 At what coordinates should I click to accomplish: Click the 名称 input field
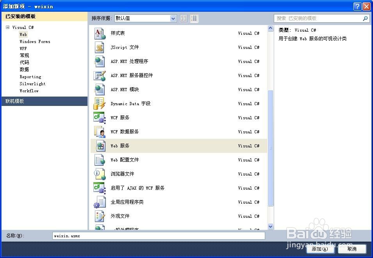[159, 236]
